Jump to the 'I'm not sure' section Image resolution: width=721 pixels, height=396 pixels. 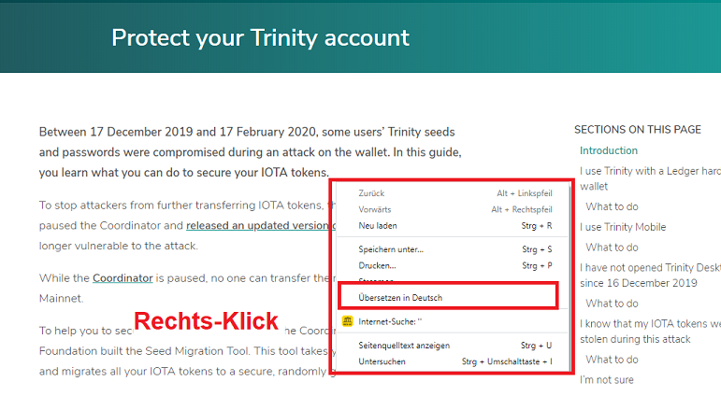(x=607, y=380)
